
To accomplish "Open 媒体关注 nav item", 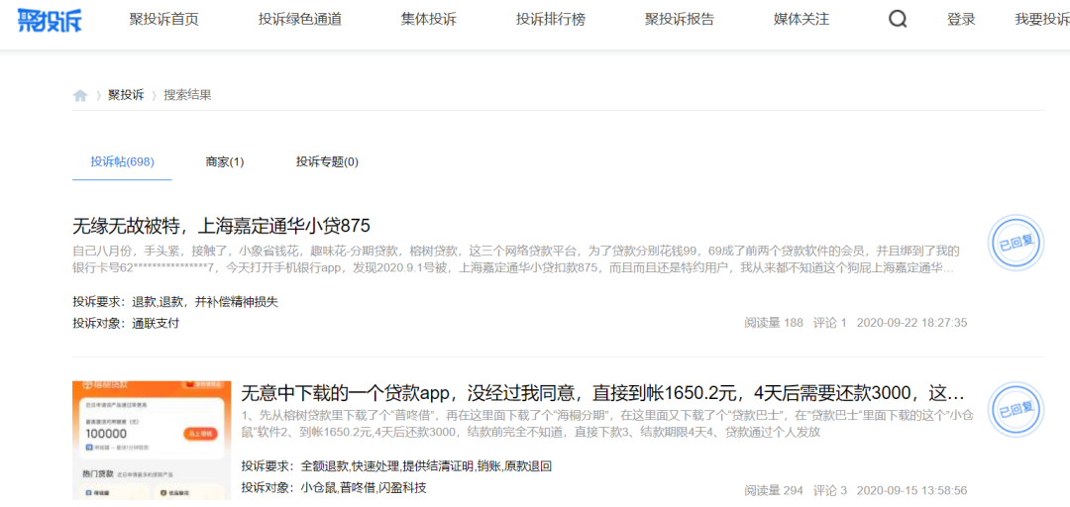I will (x=802, y=19).
